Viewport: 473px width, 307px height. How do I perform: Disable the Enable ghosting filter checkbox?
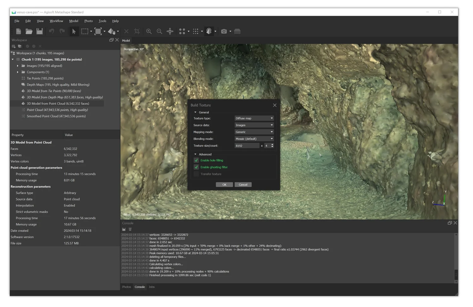[196, 167]
